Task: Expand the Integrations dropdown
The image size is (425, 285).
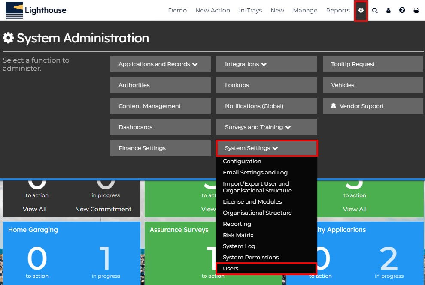Action: (266, 64)
